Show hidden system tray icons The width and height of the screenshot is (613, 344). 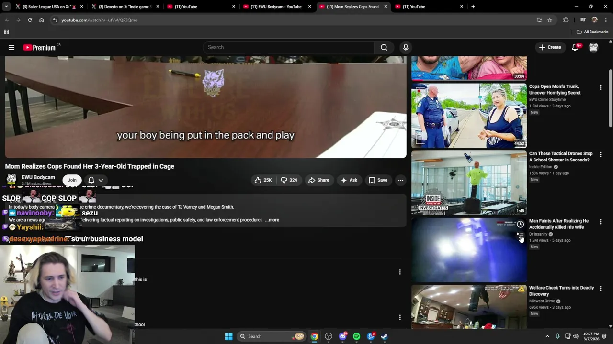(x=547, y=336)
